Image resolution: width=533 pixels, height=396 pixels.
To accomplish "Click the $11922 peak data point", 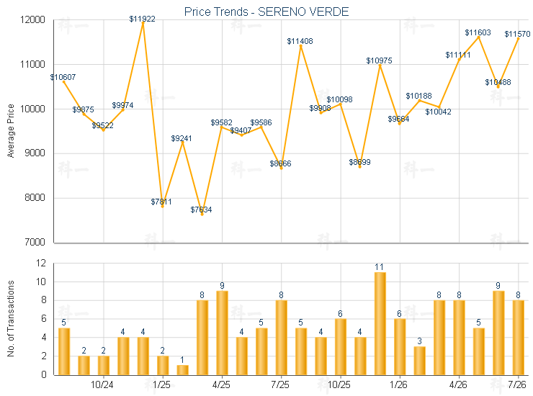I will click(x=143, y=23).
